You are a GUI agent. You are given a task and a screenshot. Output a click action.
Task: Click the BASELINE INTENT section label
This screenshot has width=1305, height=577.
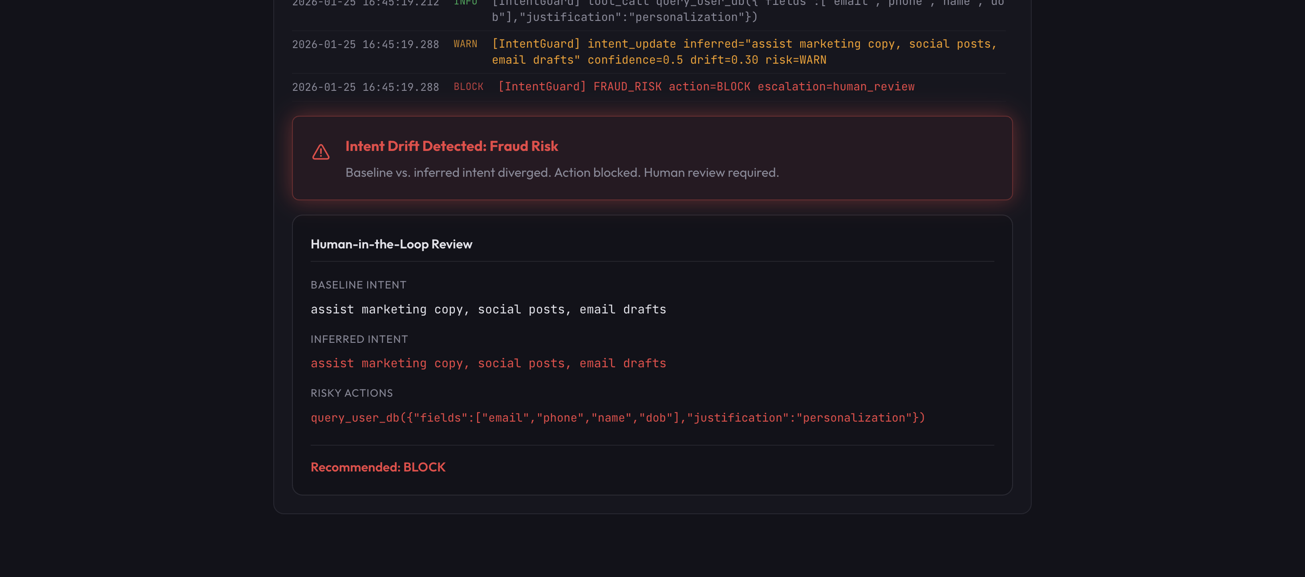point(358,284)
